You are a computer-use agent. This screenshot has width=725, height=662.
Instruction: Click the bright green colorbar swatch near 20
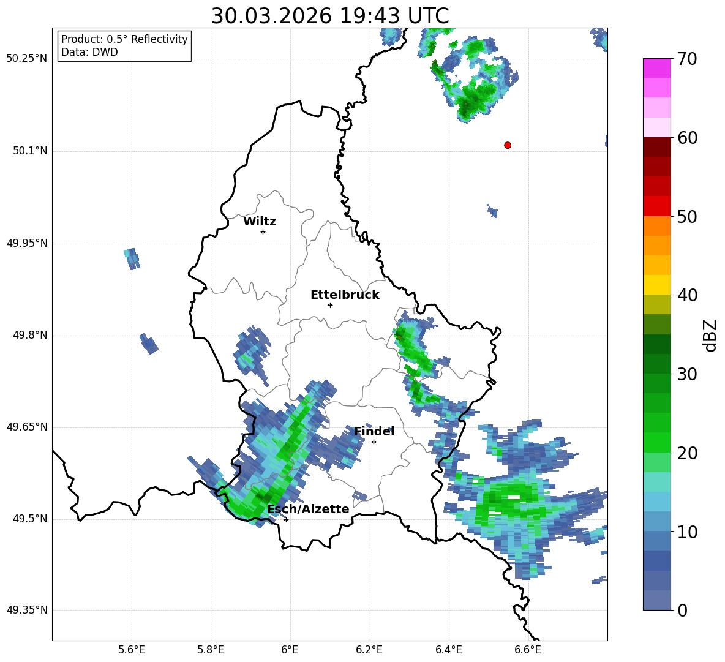[x=656, y=442]
